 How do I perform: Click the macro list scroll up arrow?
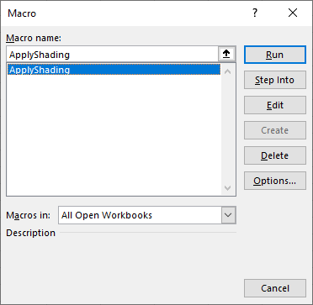pos(228,72)
